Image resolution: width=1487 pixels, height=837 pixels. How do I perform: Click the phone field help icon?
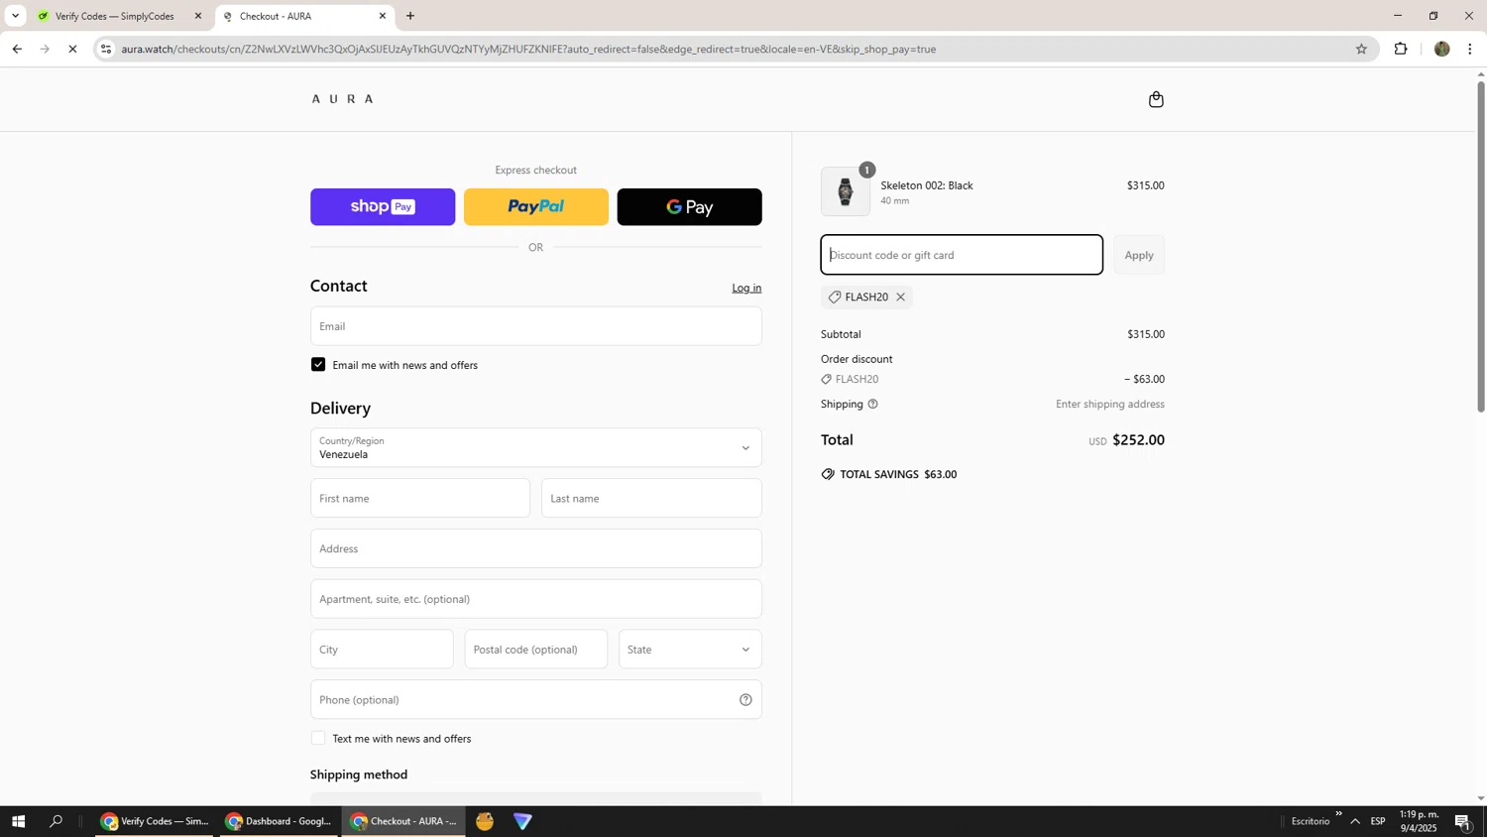click(x=745, y=700)
